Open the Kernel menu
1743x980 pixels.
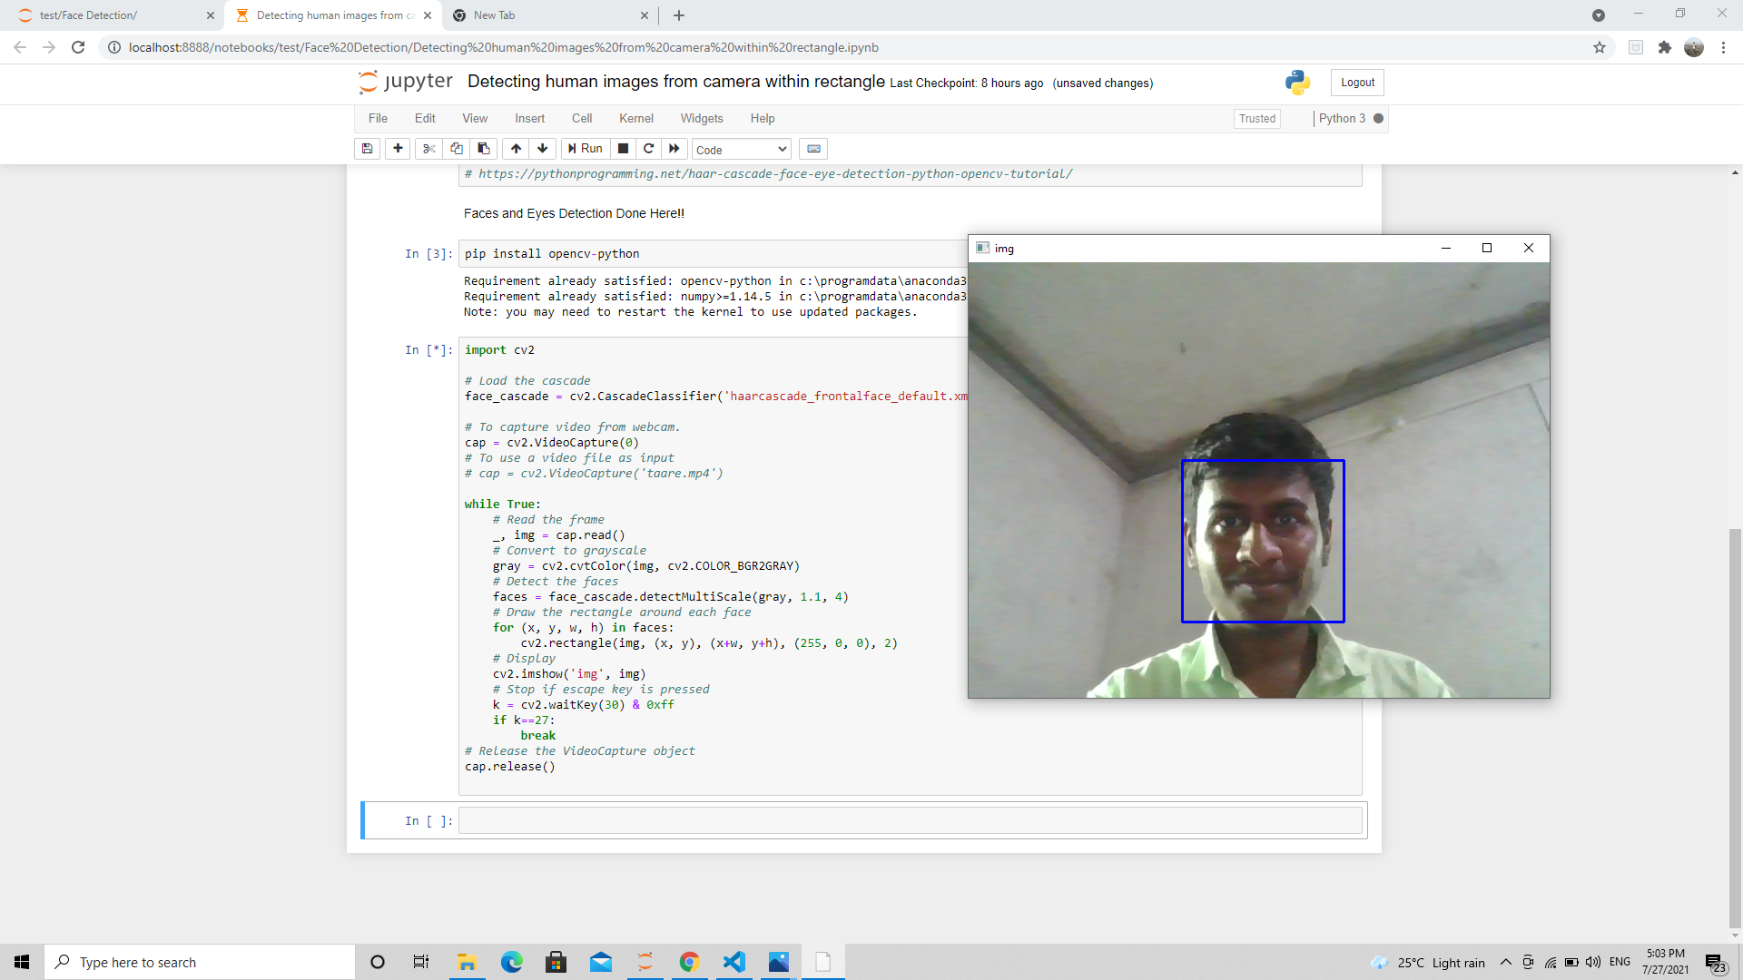(635, 118)
